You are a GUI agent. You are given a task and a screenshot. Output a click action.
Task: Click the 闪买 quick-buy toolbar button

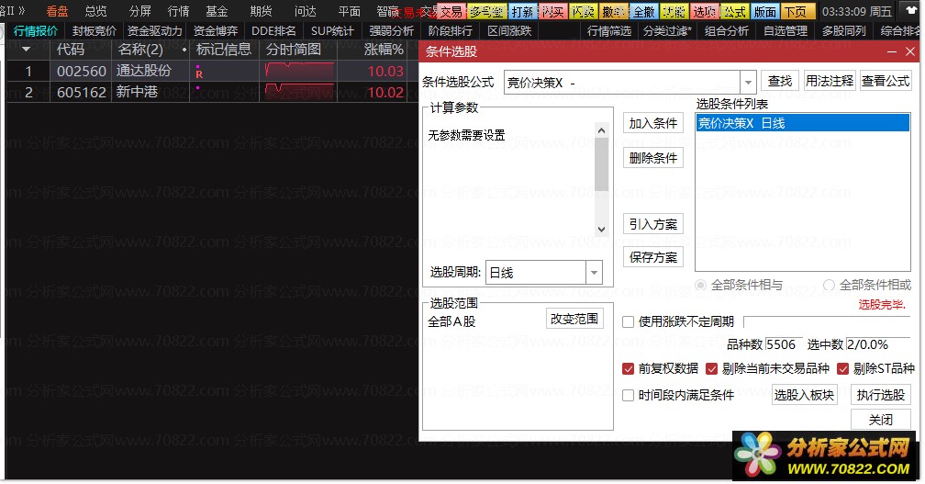[x=552, y=11]
